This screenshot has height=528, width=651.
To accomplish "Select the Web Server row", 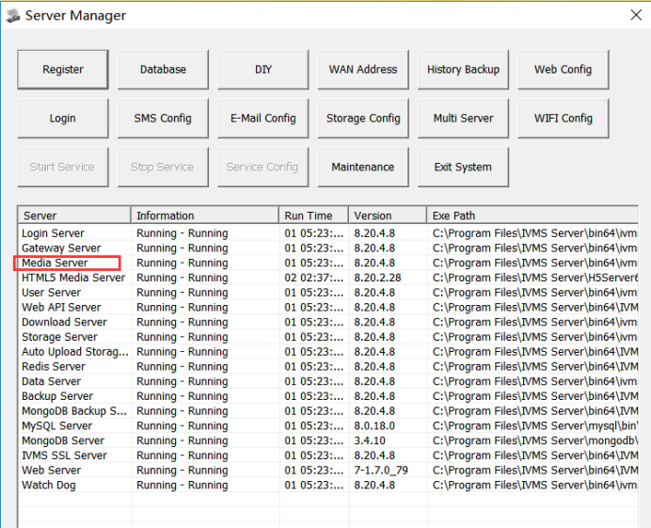I will 328,471.
